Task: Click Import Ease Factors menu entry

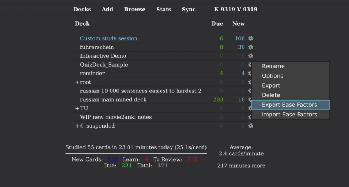Action: tap(289, 115)
